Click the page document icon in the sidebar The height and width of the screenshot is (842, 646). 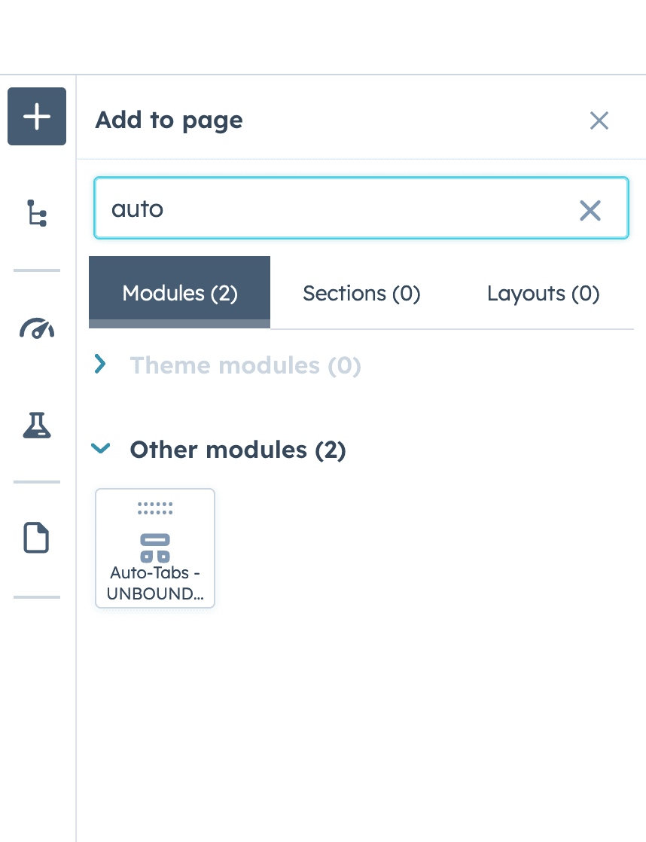click(x=36, y=538)
